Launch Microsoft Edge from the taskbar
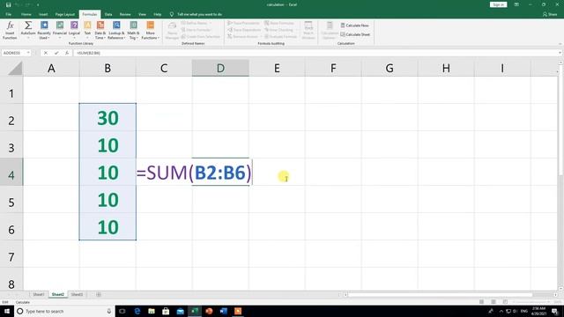 (137, 311)
